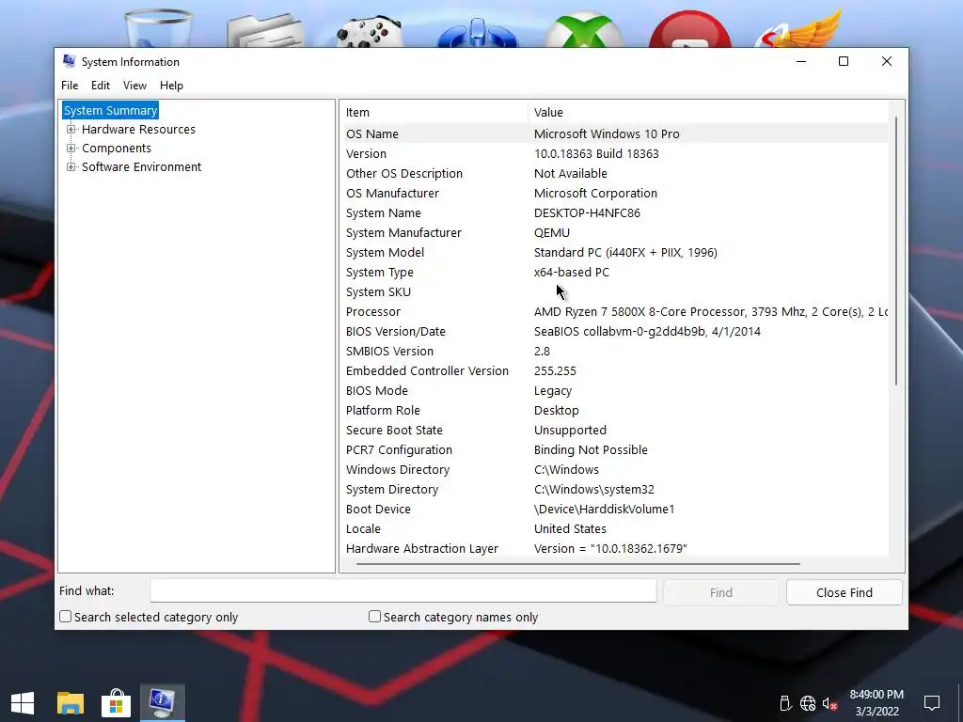The height and width of the screenshot is (722, 963).
Task: Select the Hardware Resources label
Action: (138, 129)
